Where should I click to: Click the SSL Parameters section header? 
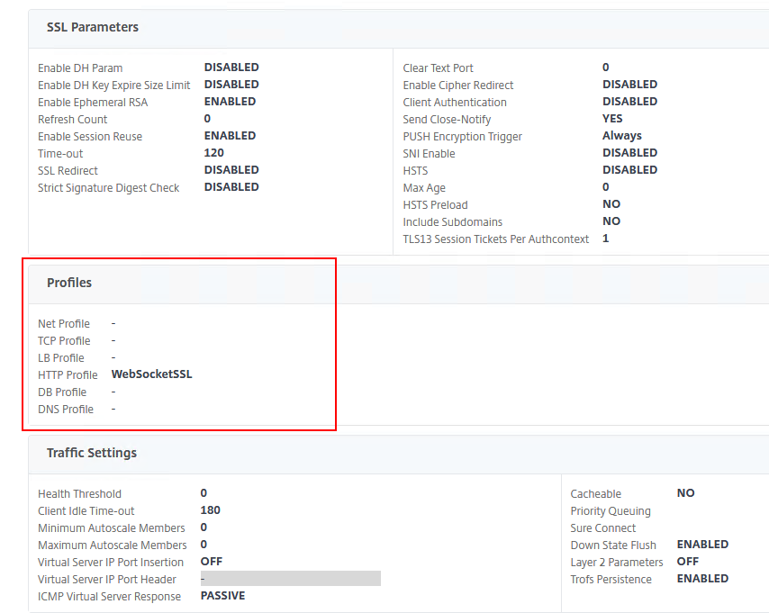pyautogui.click(x=93, y=27)
